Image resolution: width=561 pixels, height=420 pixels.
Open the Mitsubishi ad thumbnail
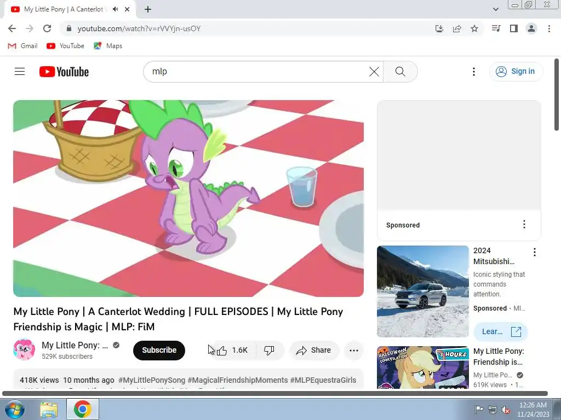coord(422,291)
